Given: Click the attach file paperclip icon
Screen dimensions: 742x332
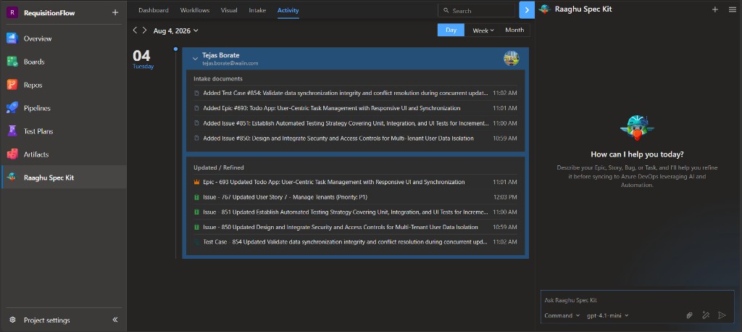Looking at the screenshot, I should pyautogui.click(x=690, y=315).
